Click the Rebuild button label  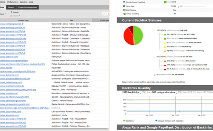[16, 12]
